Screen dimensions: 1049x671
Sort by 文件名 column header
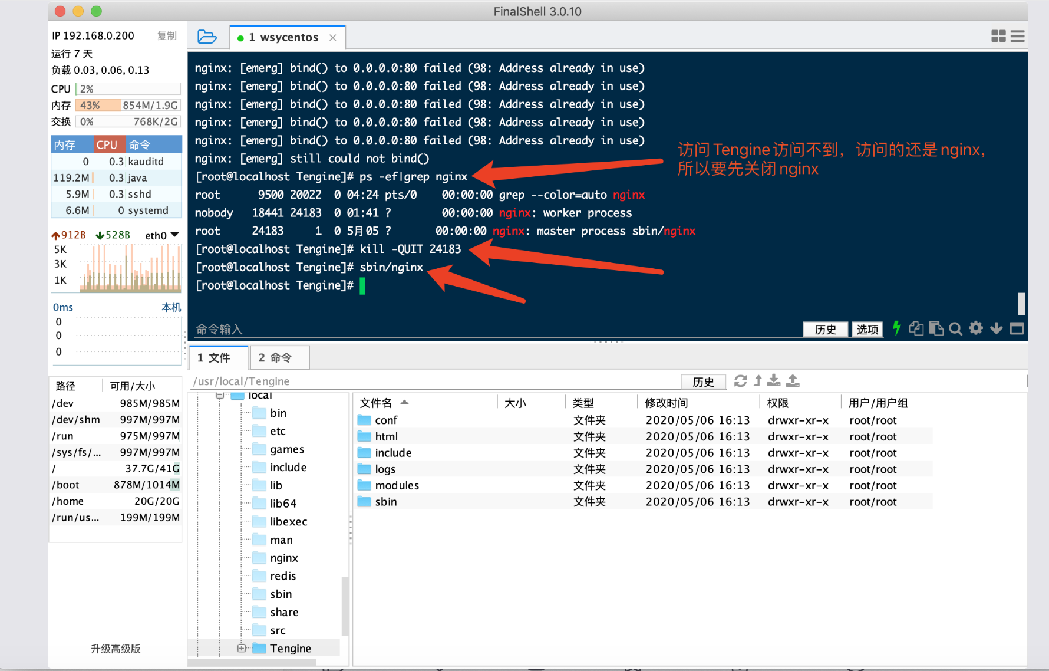(x=376, y=403)
